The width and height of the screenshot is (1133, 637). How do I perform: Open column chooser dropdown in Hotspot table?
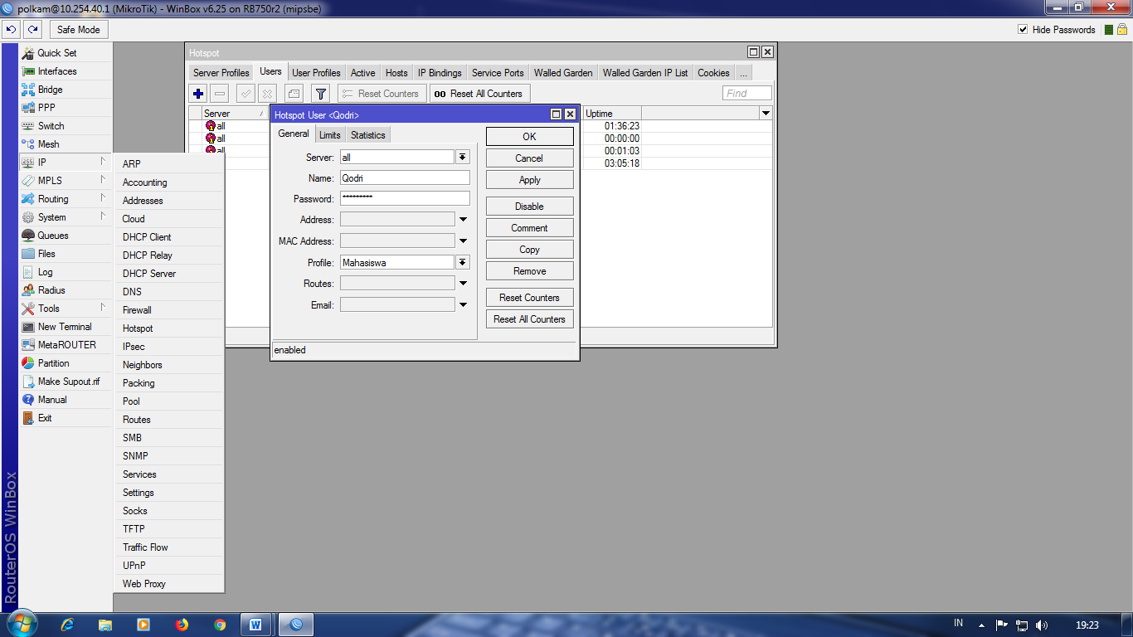tap(766, 114)
